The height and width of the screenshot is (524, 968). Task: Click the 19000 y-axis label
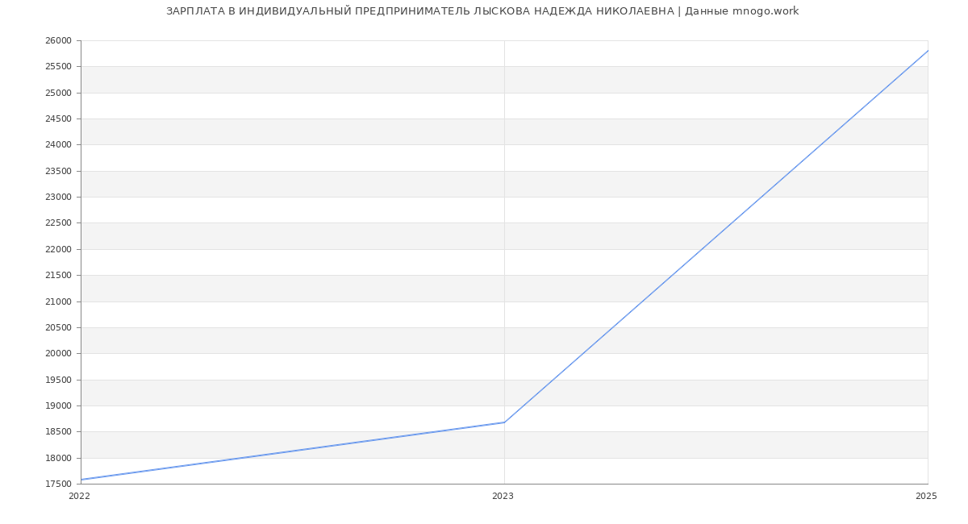coord(58,405)
